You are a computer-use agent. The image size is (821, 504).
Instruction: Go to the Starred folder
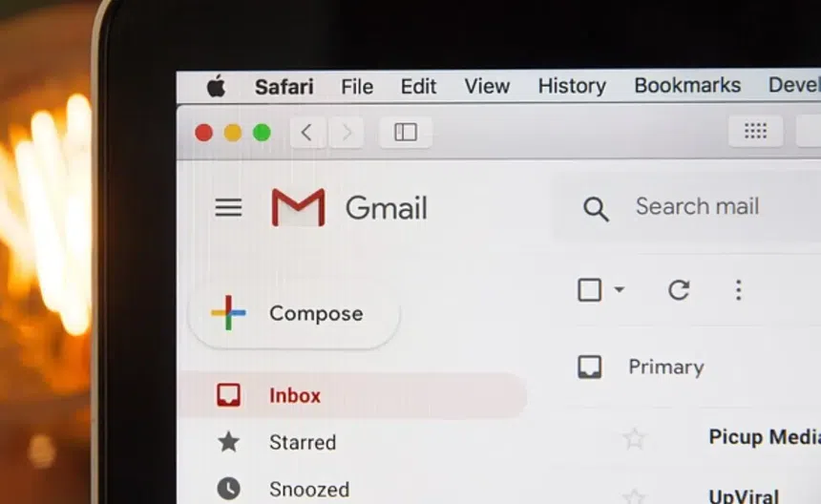[302, 442]
